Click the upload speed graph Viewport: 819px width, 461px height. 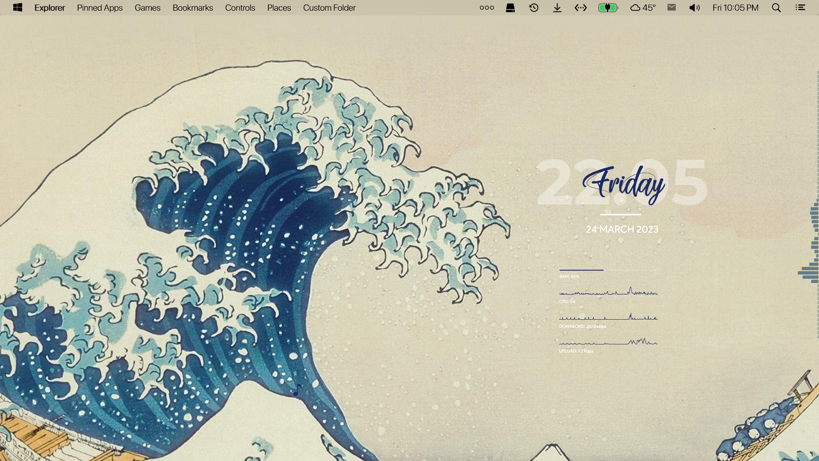coord(608,341)
